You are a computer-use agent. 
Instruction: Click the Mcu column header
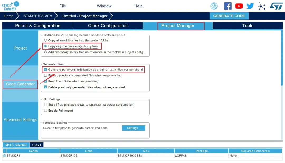point(146,151)
